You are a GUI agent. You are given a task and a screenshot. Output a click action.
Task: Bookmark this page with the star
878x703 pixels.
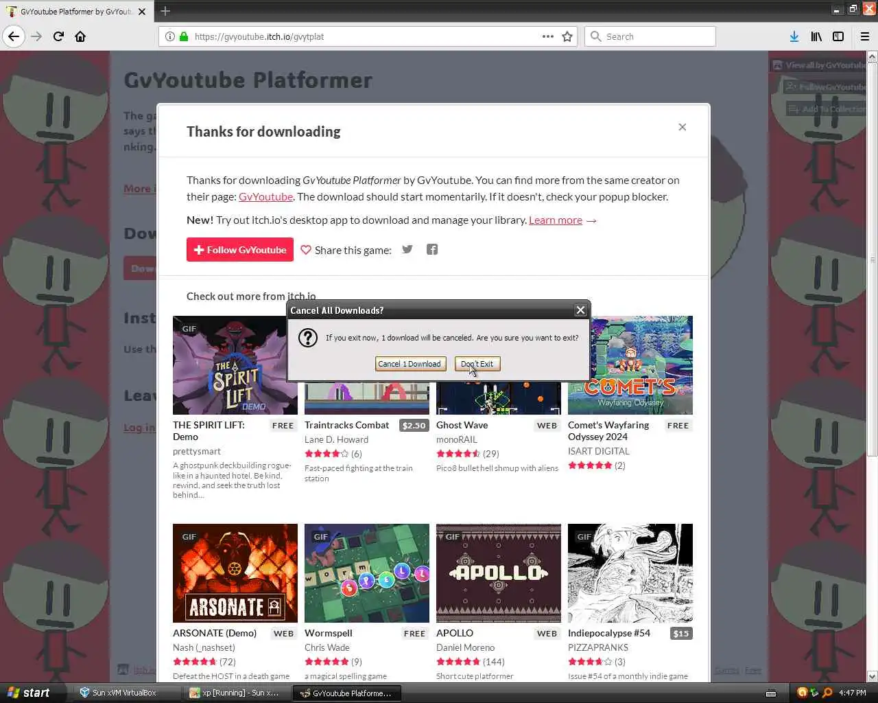coord(567,36)
